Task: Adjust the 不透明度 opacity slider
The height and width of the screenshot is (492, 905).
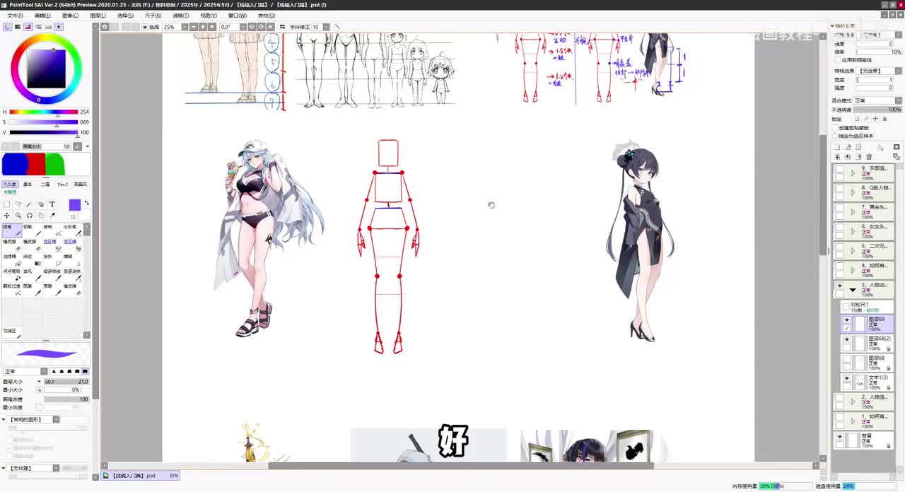Action: [x=880, y=110]
